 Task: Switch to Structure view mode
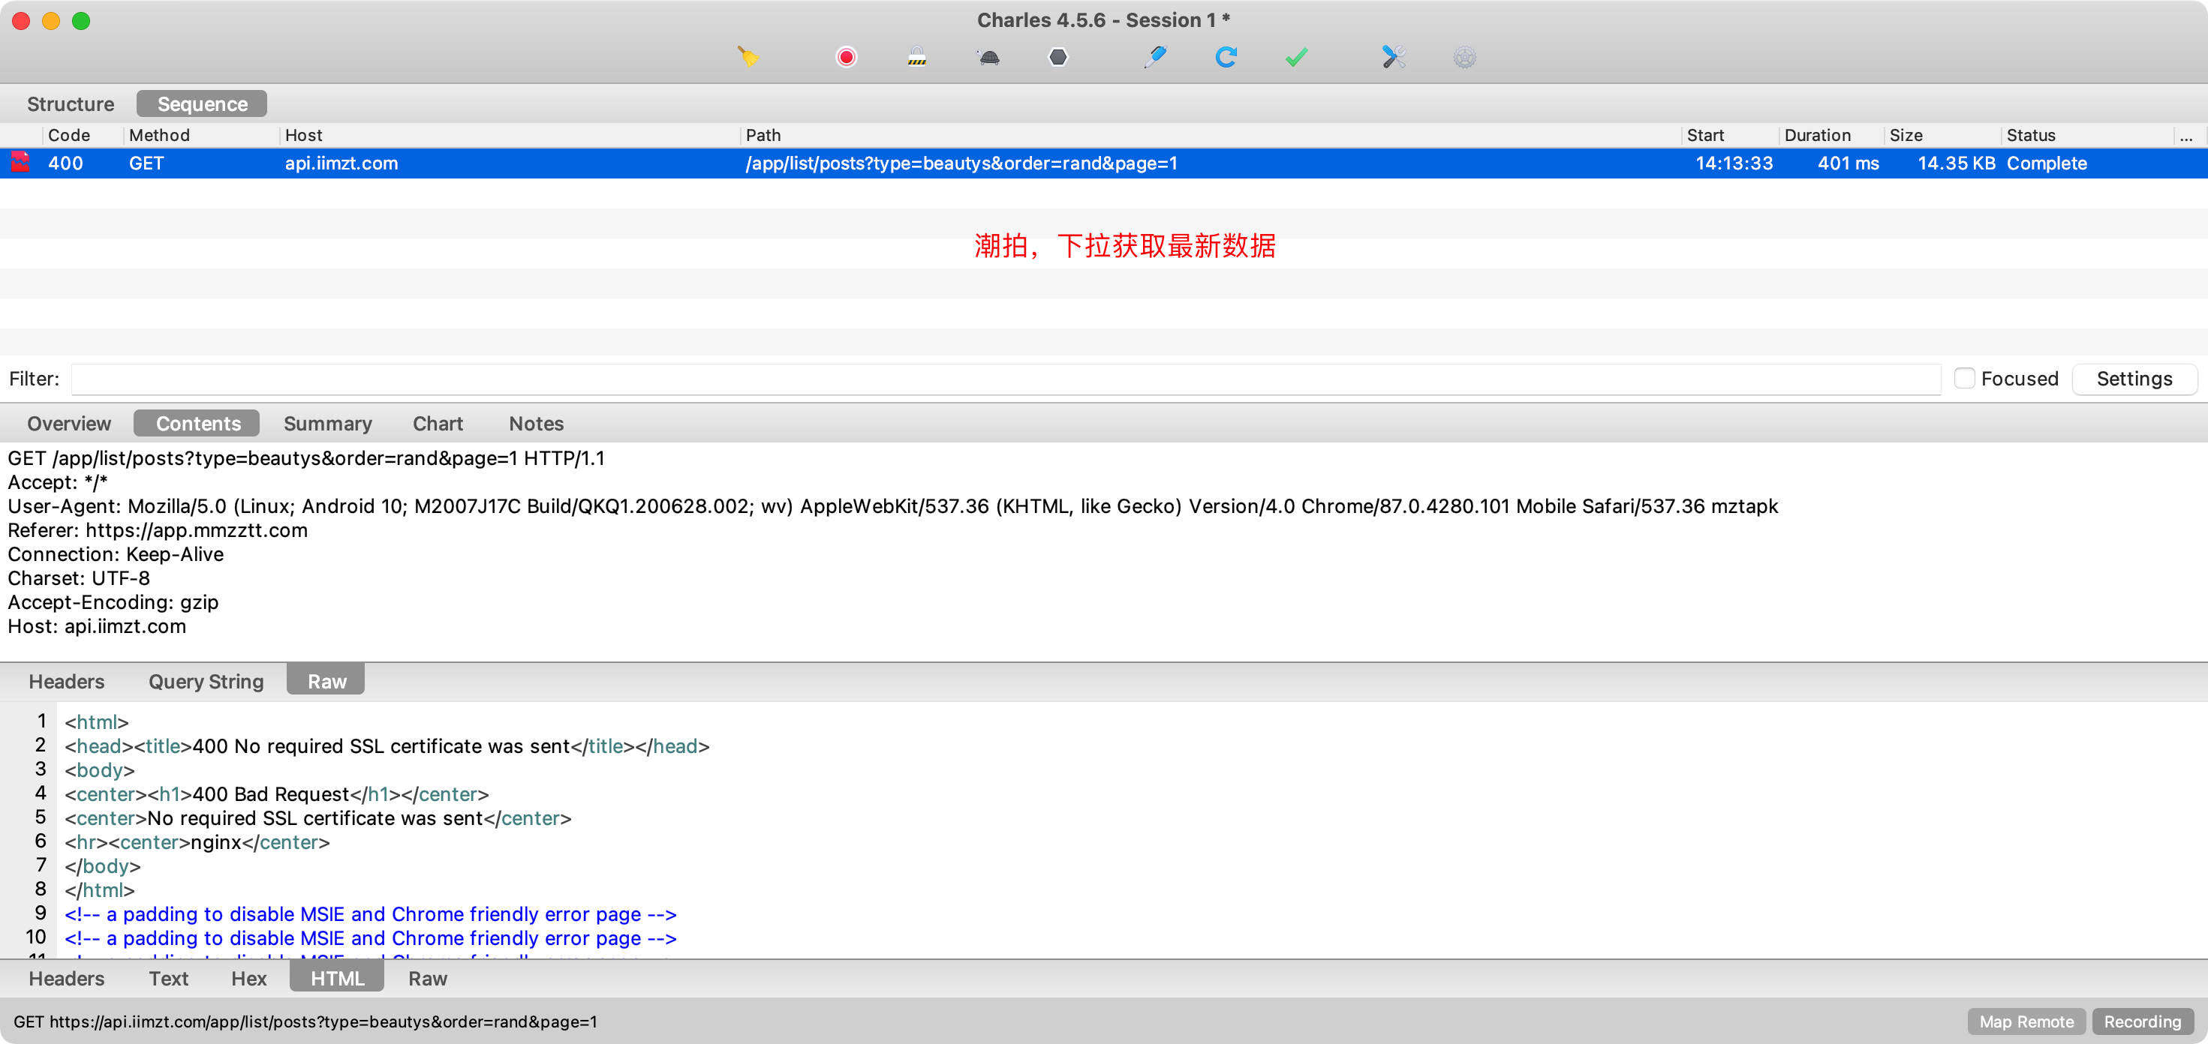click(x=71, y=103)
